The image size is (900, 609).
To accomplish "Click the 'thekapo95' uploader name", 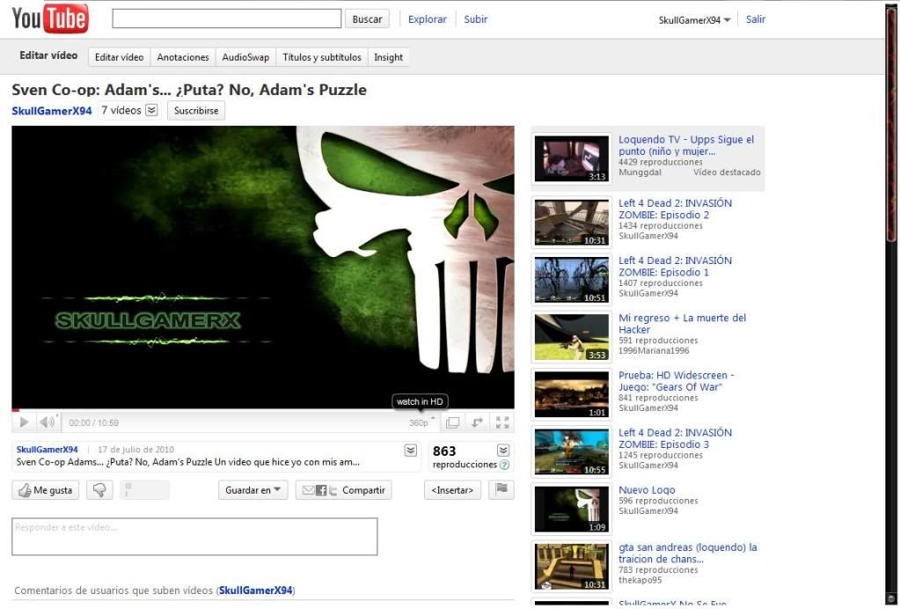I will click(x=640, y=580).
